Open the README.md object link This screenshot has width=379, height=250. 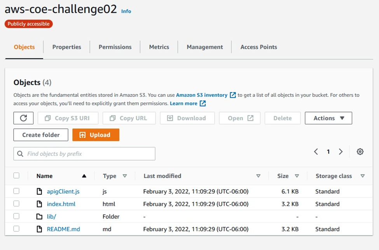pyautogui.click(x=63, y=229)
